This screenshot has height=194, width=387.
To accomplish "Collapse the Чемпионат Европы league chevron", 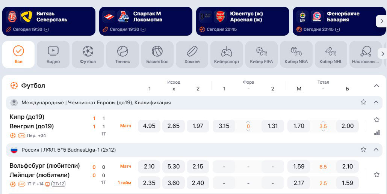I will (376, 102).
